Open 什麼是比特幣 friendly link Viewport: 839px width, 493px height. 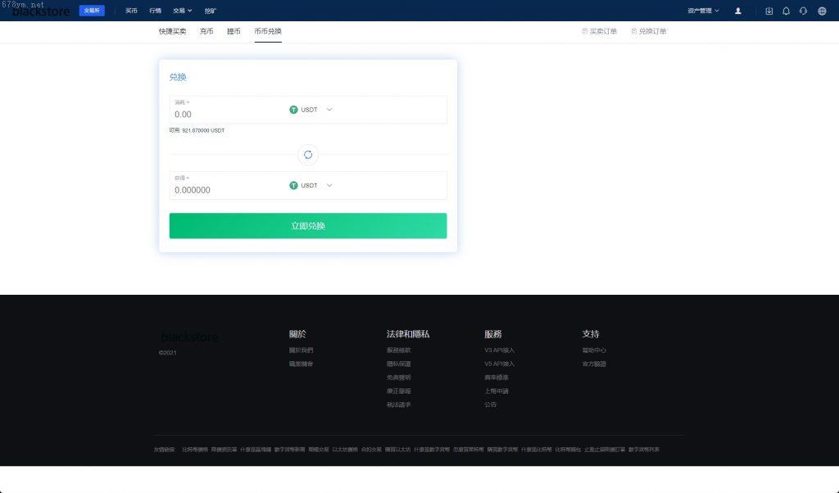[536, 450]
